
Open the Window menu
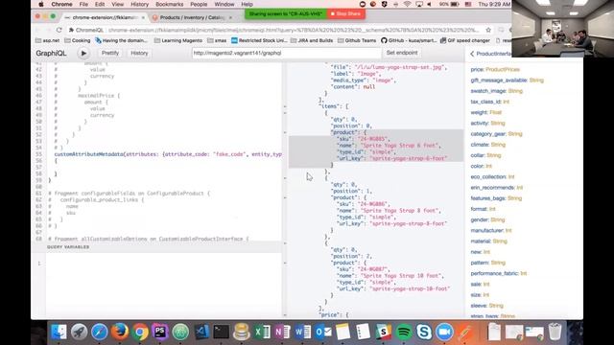point(224,4)
